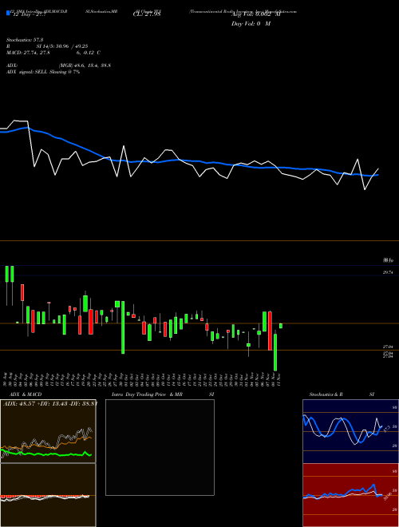Click the SI 14/3: 30.96 / 49.25 values
This screenshot has width=399, height=527.
coord(62,46)
